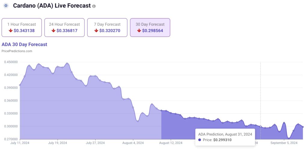
Task: Click the PricePredictions.com credit link
Action: (17, 51)
